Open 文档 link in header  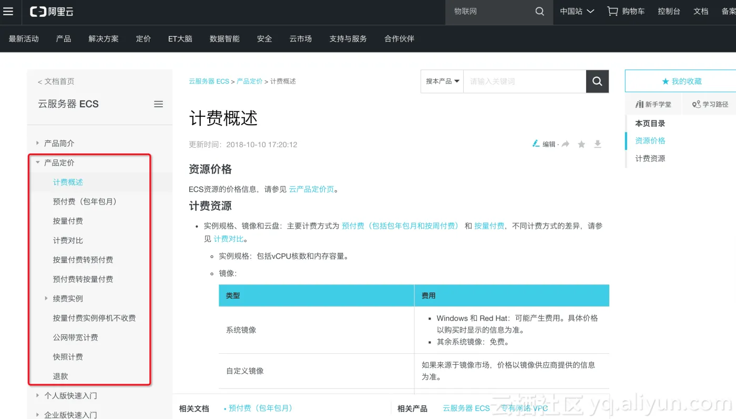pos(701,11)
